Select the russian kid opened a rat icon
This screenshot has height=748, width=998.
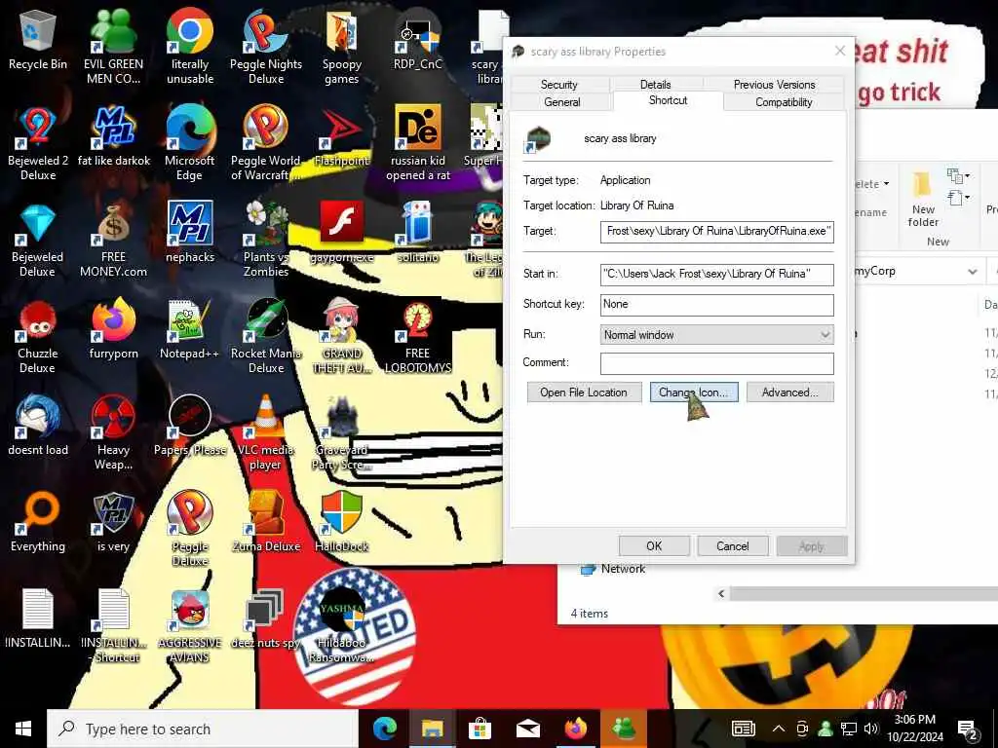point(417,143)
